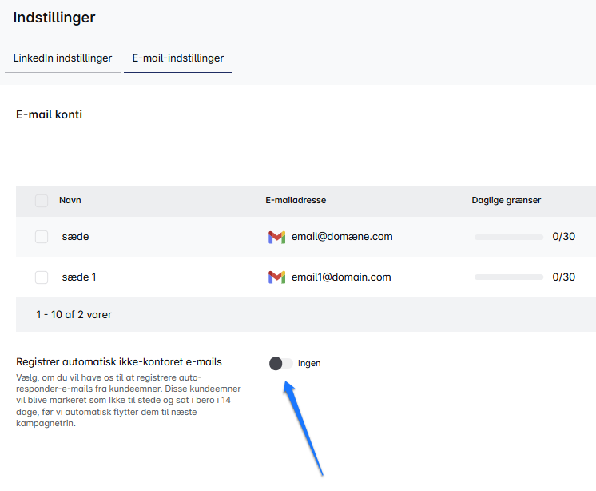Click the Gmail icon beside email1@domain.com

(x=276, y=277)
